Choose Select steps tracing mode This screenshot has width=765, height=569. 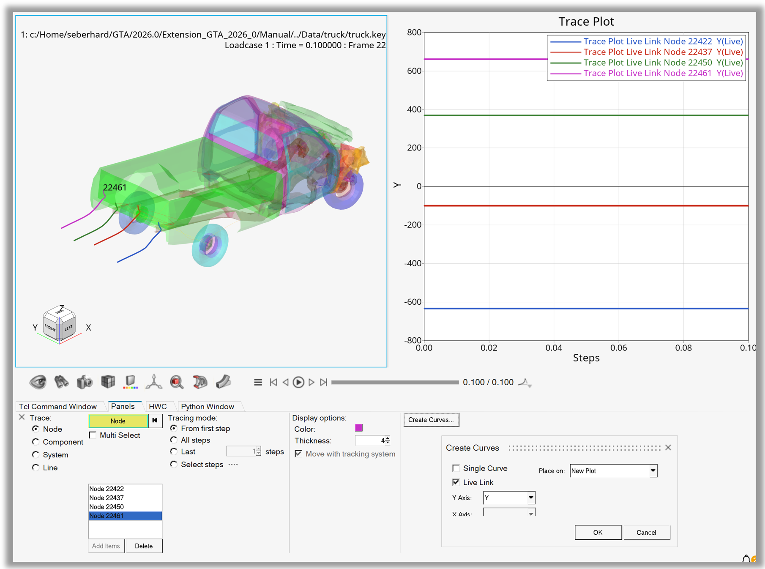point(174,464)
